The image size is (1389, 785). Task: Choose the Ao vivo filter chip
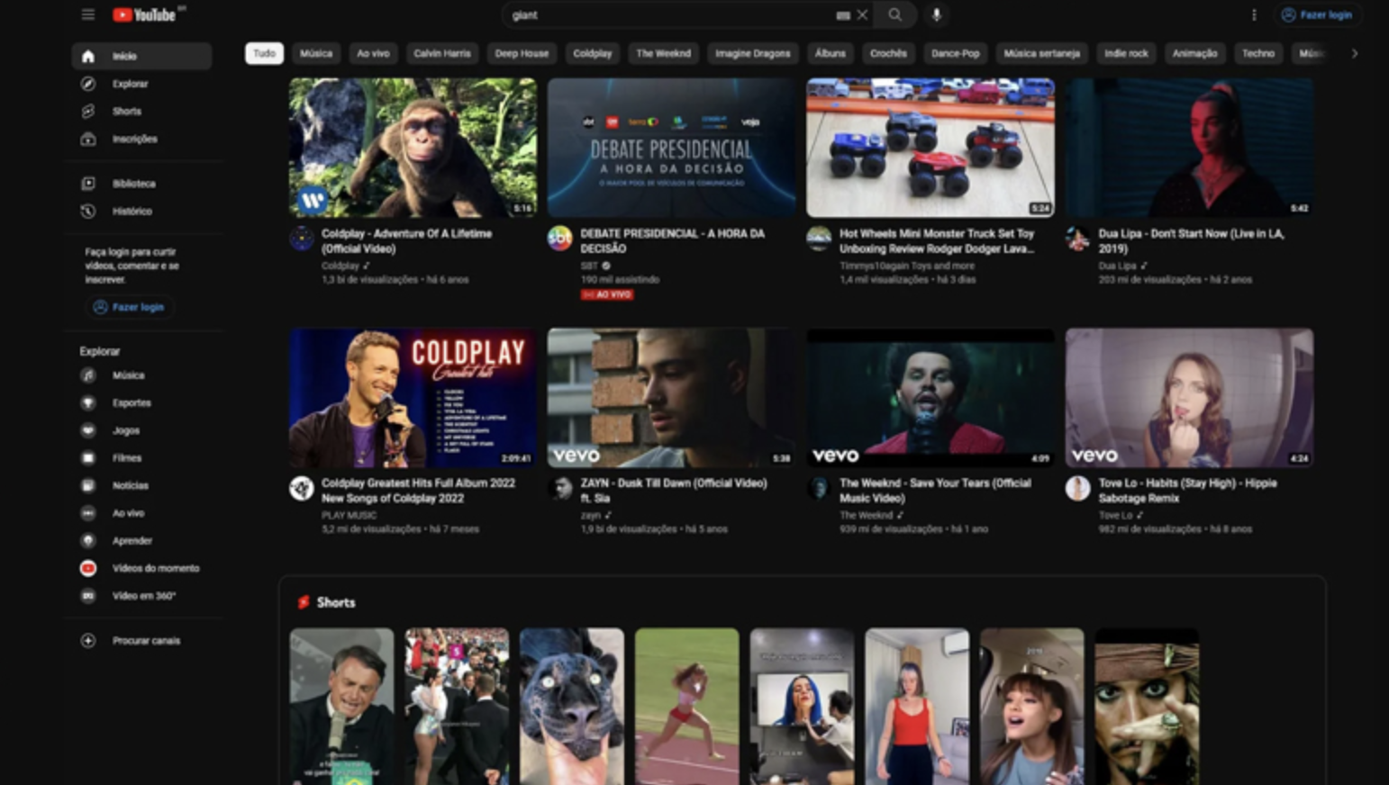373,54
